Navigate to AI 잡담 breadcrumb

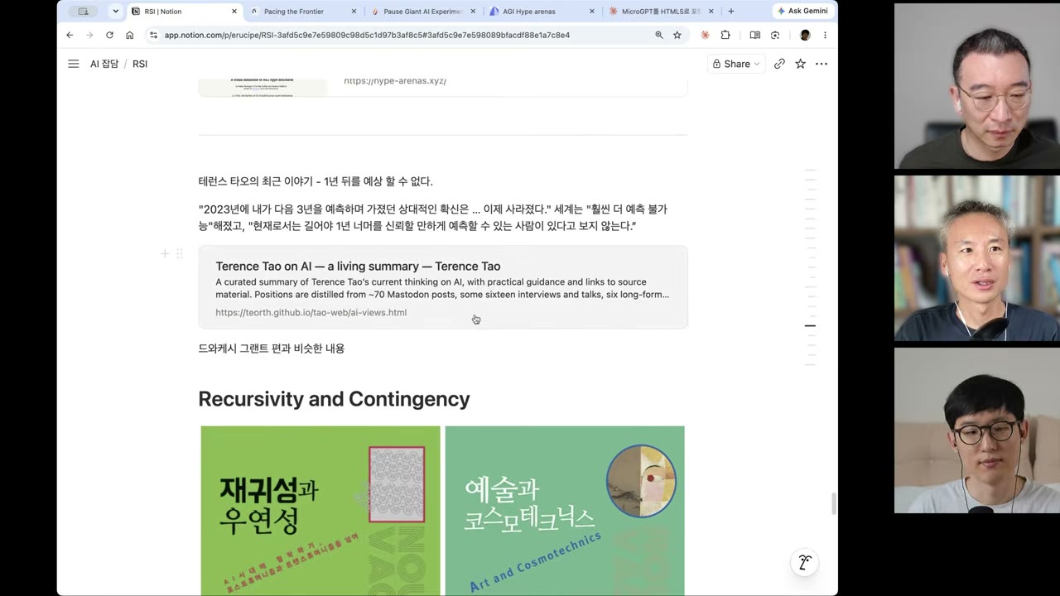pos(104,64)
